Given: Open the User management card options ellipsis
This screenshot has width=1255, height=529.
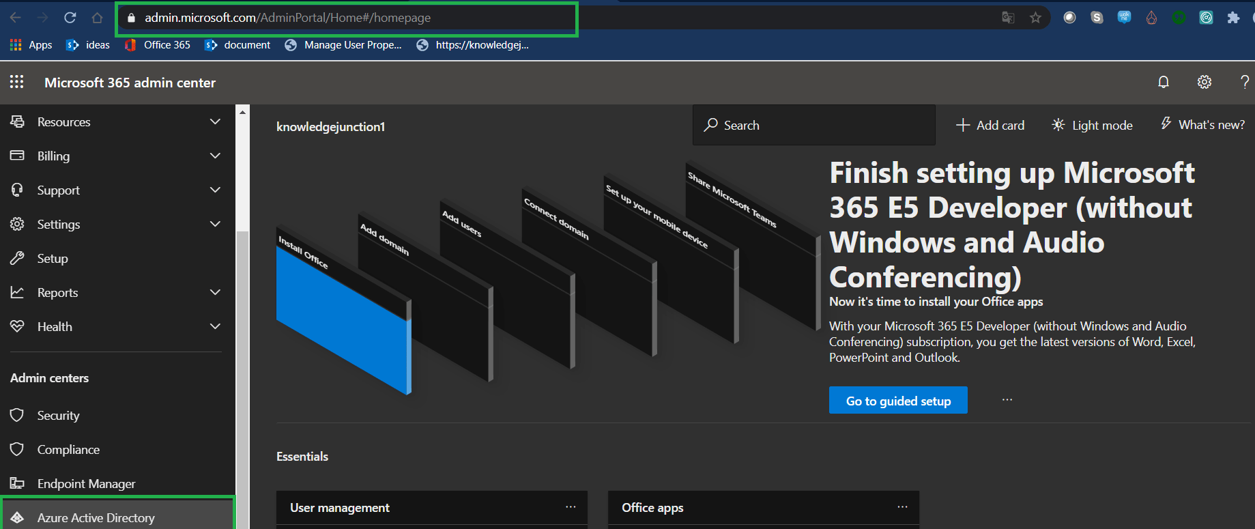Looking at the screenshot, I should coord(571,506).
